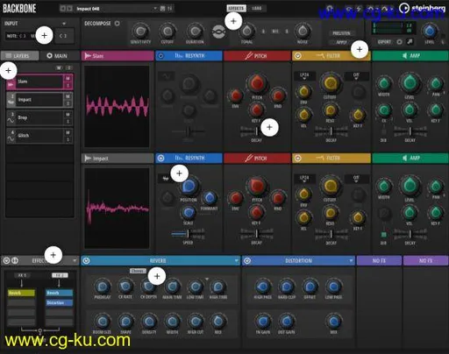Screen dimensions: 449x354
Task: Click the Impact resynth SPEED slider
Action: tap(188, 234)
